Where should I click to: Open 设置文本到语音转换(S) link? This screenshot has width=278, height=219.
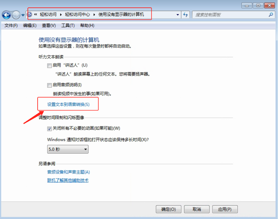(68, 104)
